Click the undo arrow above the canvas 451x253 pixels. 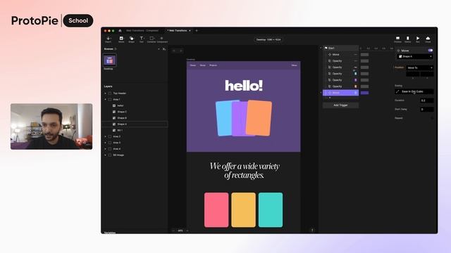[x=174, y=51]
